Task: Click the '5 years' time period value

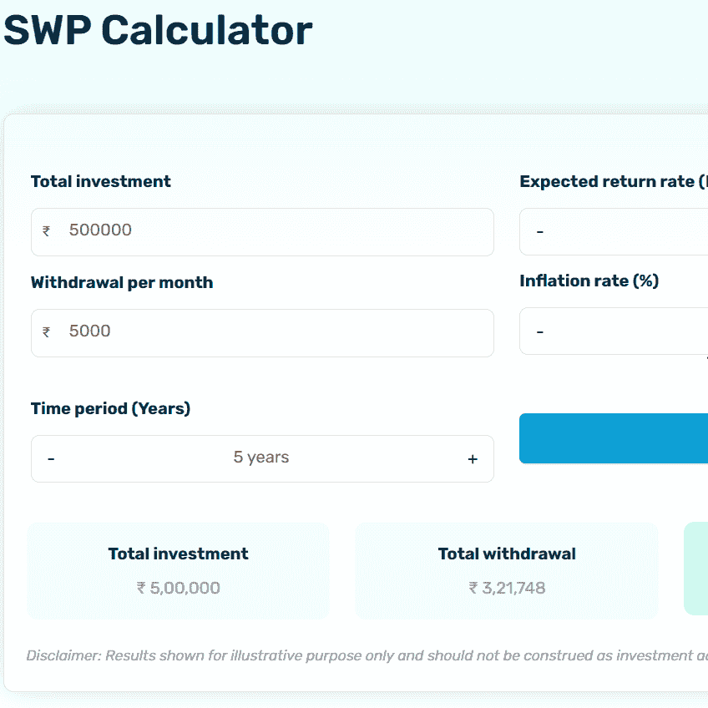Action: tap(261, 458)
